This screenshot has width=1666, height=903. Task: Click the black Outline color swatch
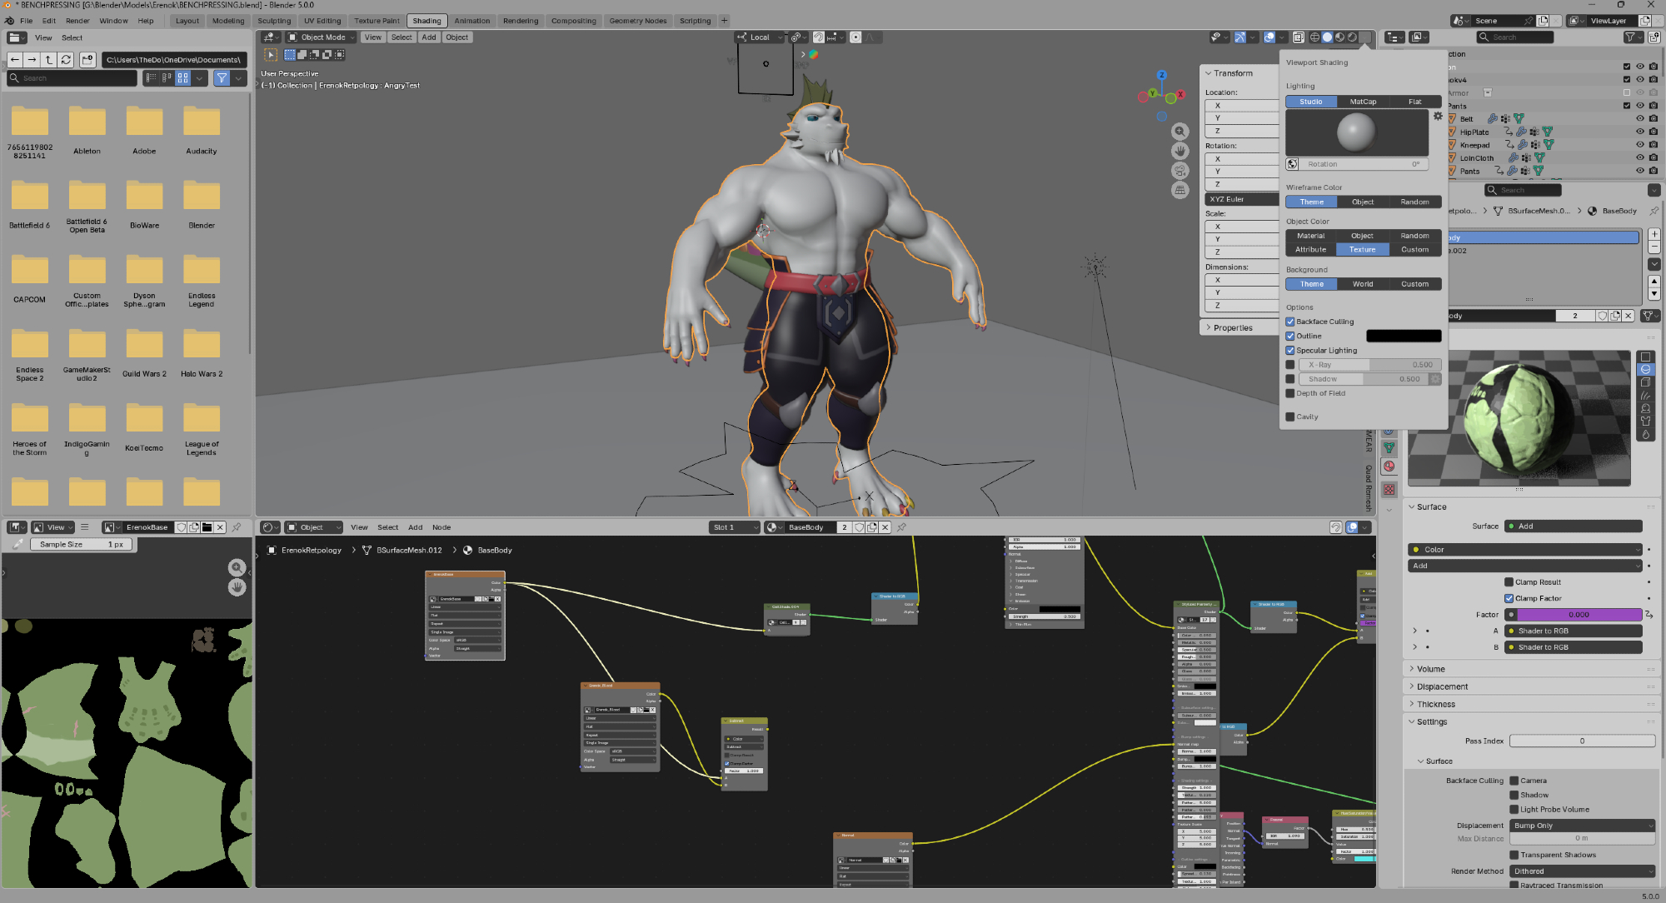1403,336
